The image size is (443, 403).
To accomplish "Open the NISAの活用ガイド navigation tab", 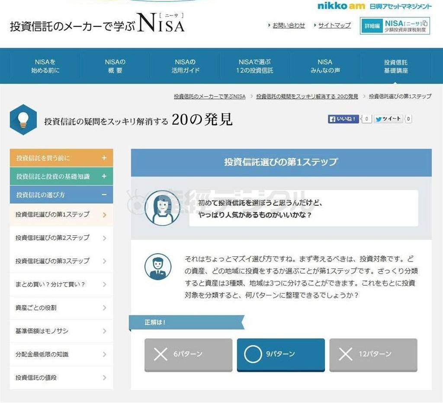I will pos(184,66).
